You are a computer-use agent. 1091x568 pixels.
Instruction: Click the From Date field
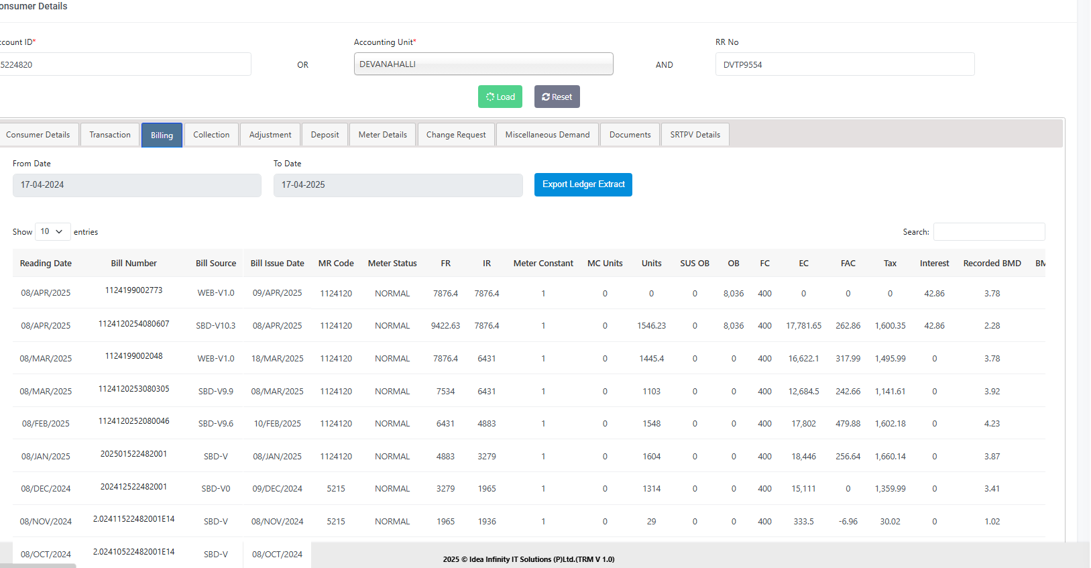tap(137, 185)
